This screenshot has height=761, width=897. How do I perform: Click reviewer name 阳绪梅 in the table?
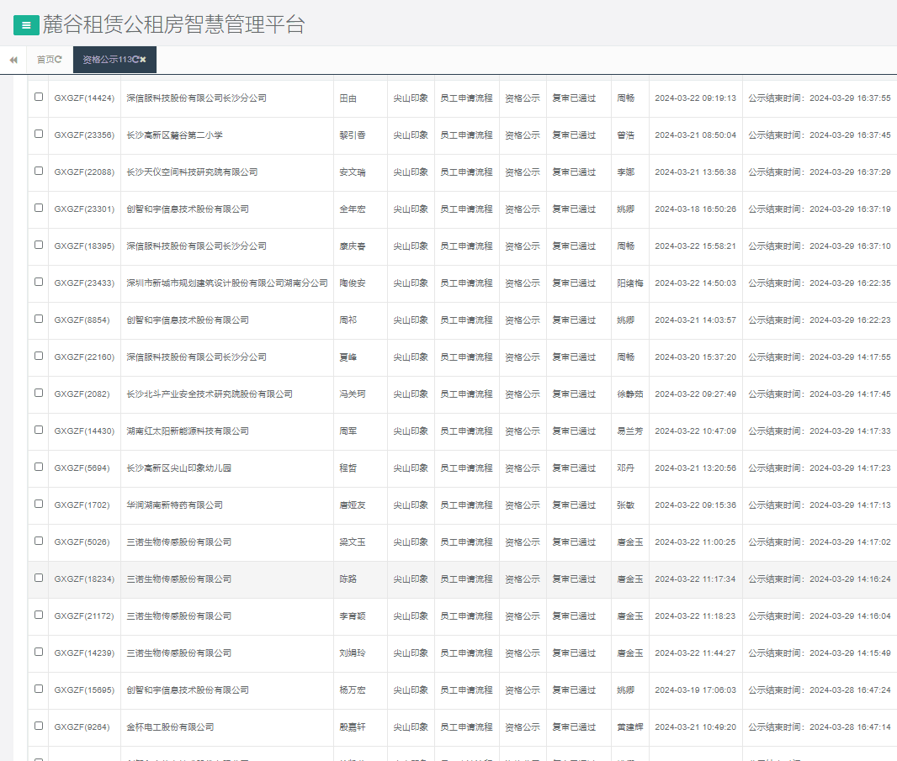[630, 283]
